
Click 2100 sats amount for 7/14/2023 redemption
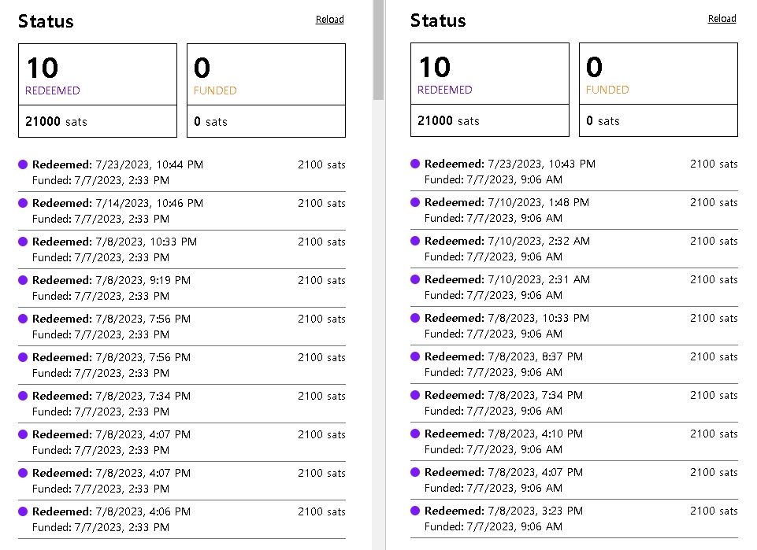click(x=321, y=204)
